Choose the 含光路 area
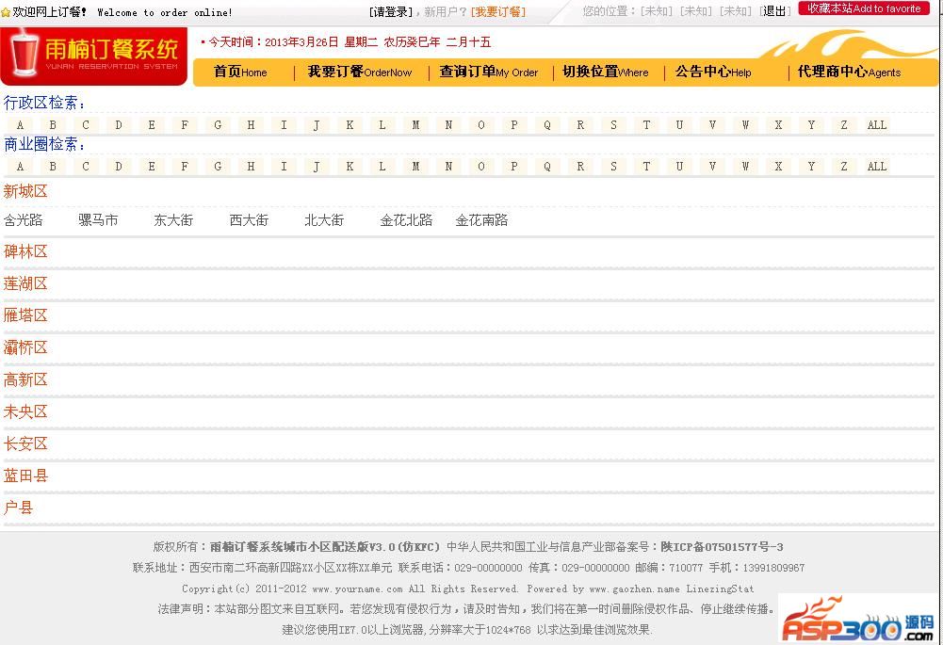Image resolution: width=943 pixels, height=645 pixels. click(x=24, y=220)
